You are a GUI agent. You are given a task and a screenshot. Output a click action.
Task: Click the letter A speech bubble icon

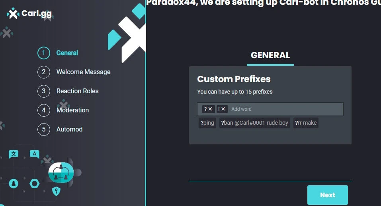coord(35,154)
